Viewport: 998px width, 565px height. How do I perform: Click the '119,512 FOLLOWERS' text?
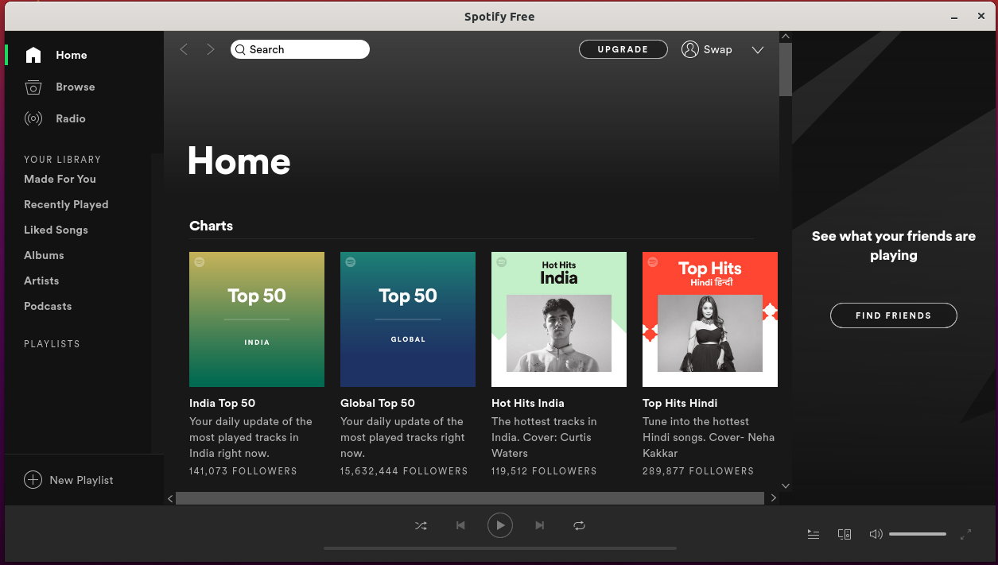(544, 471)
